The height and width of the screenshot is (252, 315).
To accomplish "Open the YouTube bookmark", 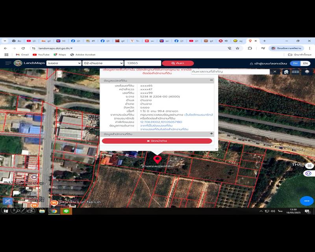I will pyautogui.click(x=41, y=55).
